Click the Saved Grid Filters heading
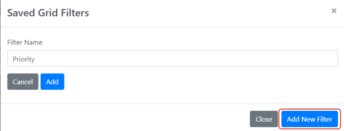344x131 pixels. click(48, 13)
